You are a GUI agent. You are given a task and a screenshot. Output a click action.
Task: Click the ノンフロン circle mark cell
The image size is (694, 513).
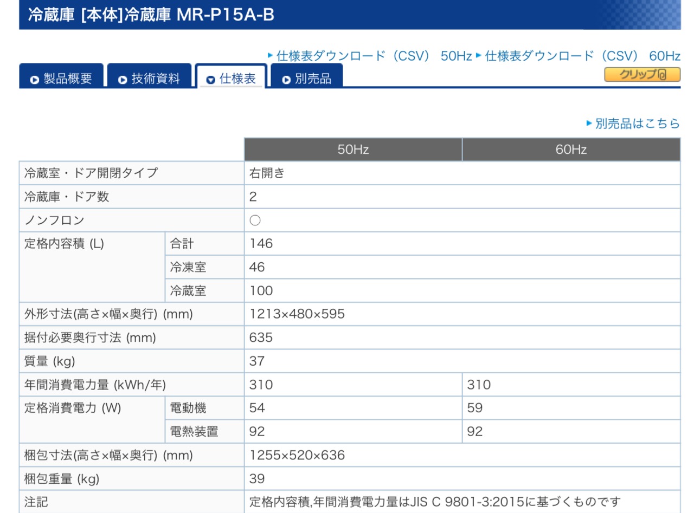[x=255, y=220]
